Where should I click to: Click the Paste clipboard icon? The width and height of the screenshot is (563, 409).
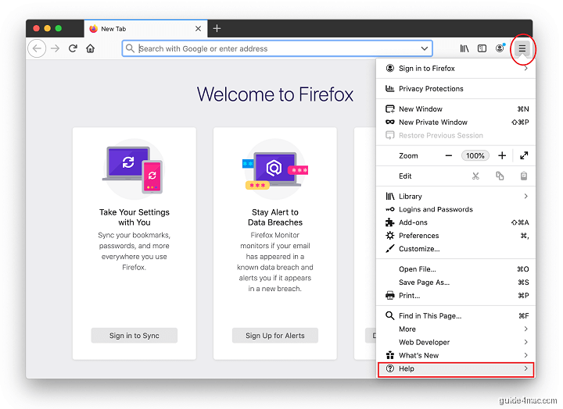[524, 176]
